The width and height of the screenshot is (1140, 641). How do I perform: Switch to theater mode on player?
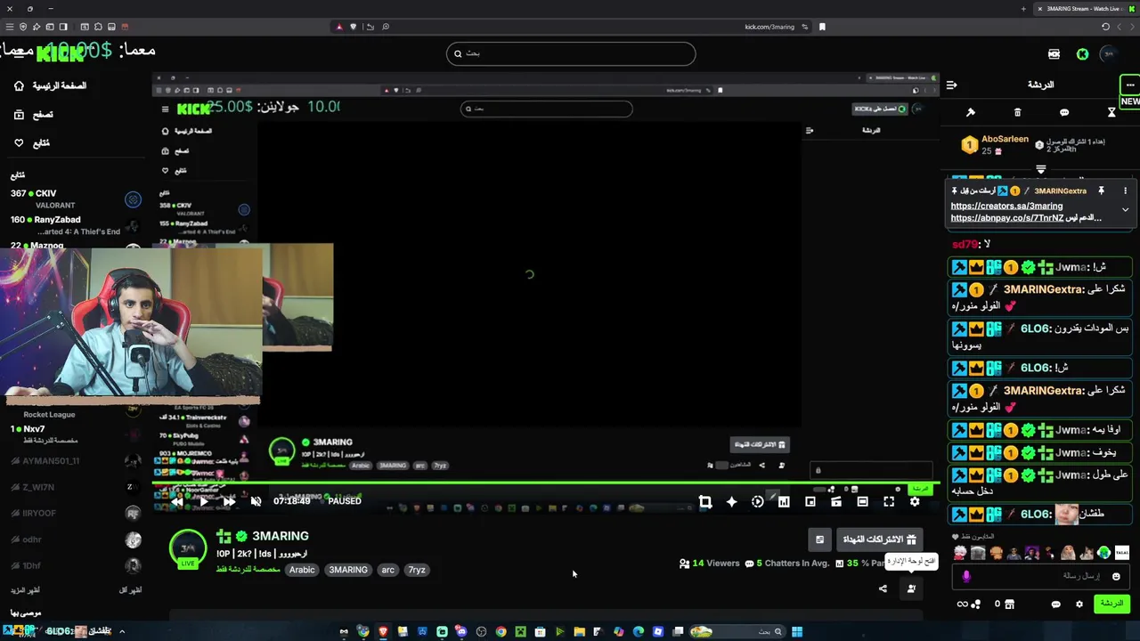[x=862, y=502]
